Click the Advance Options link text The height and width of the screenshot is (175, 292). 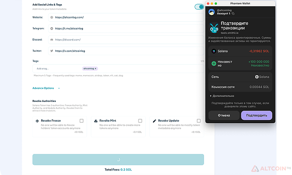coord(43,88)
